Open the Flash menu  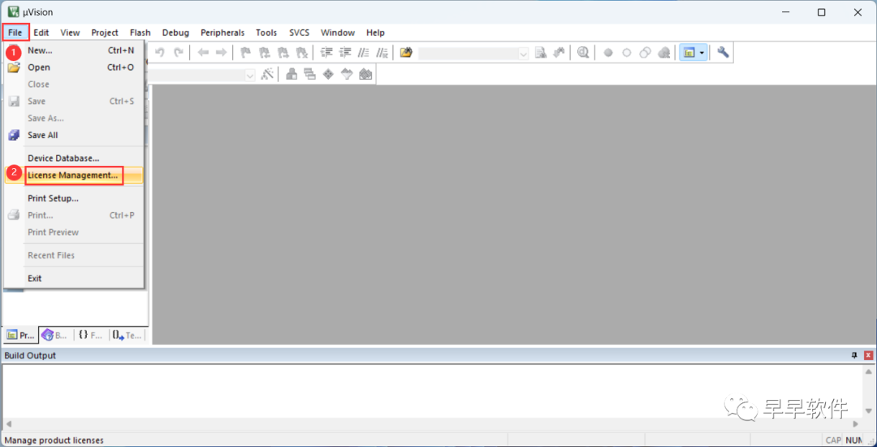(140, 33)
